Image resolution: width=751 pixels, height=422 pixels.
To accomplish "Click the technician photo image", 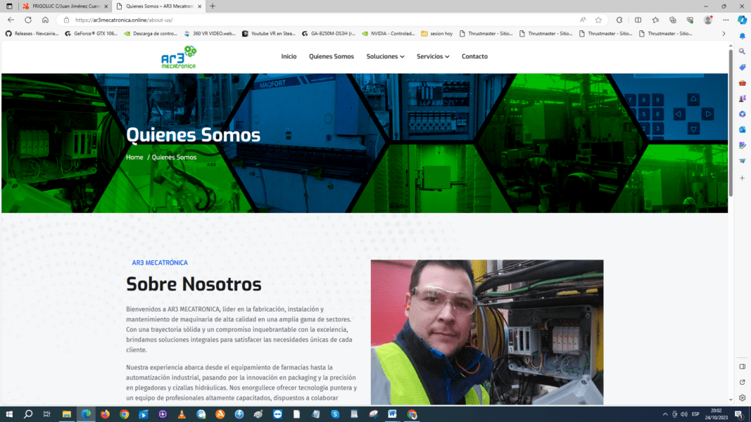I will 487,332.
